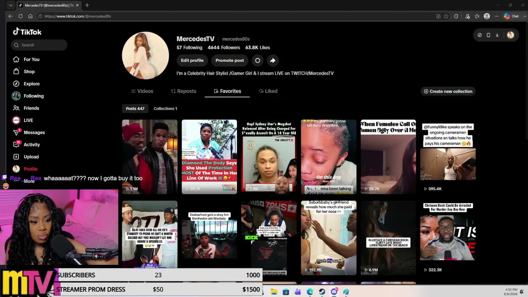Open browser extensions puzzle icon
The width and height of the screenshot is (528, 297).
(456, 16)
